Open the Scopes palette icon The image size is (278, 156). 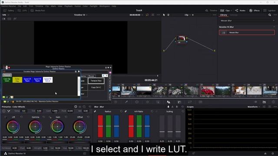pos(265,102)
